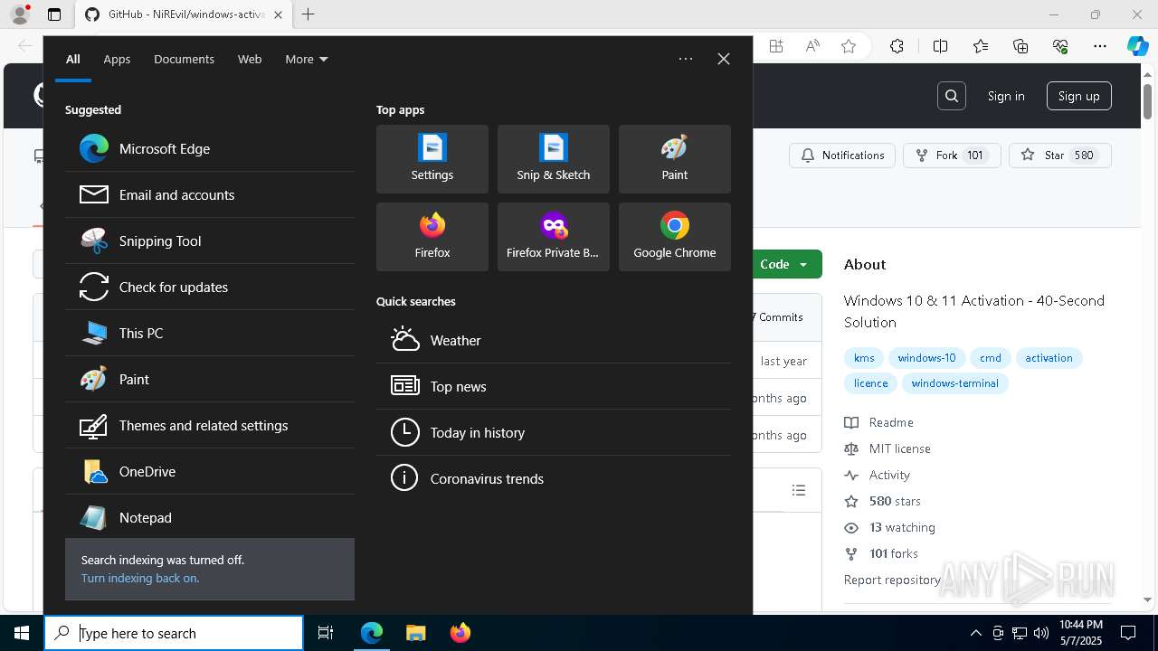
Task: Open the Settings tile in Top apps
Action: click(432, 159)
